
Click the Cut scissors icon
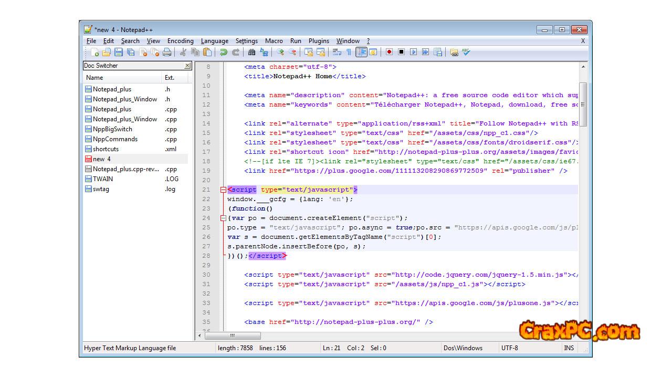coord(183,52)
